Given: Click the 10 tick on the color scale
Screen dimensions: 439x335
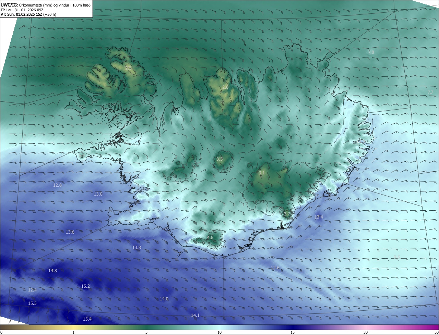Looking at the screenshot, I should [x=219, y=332].
